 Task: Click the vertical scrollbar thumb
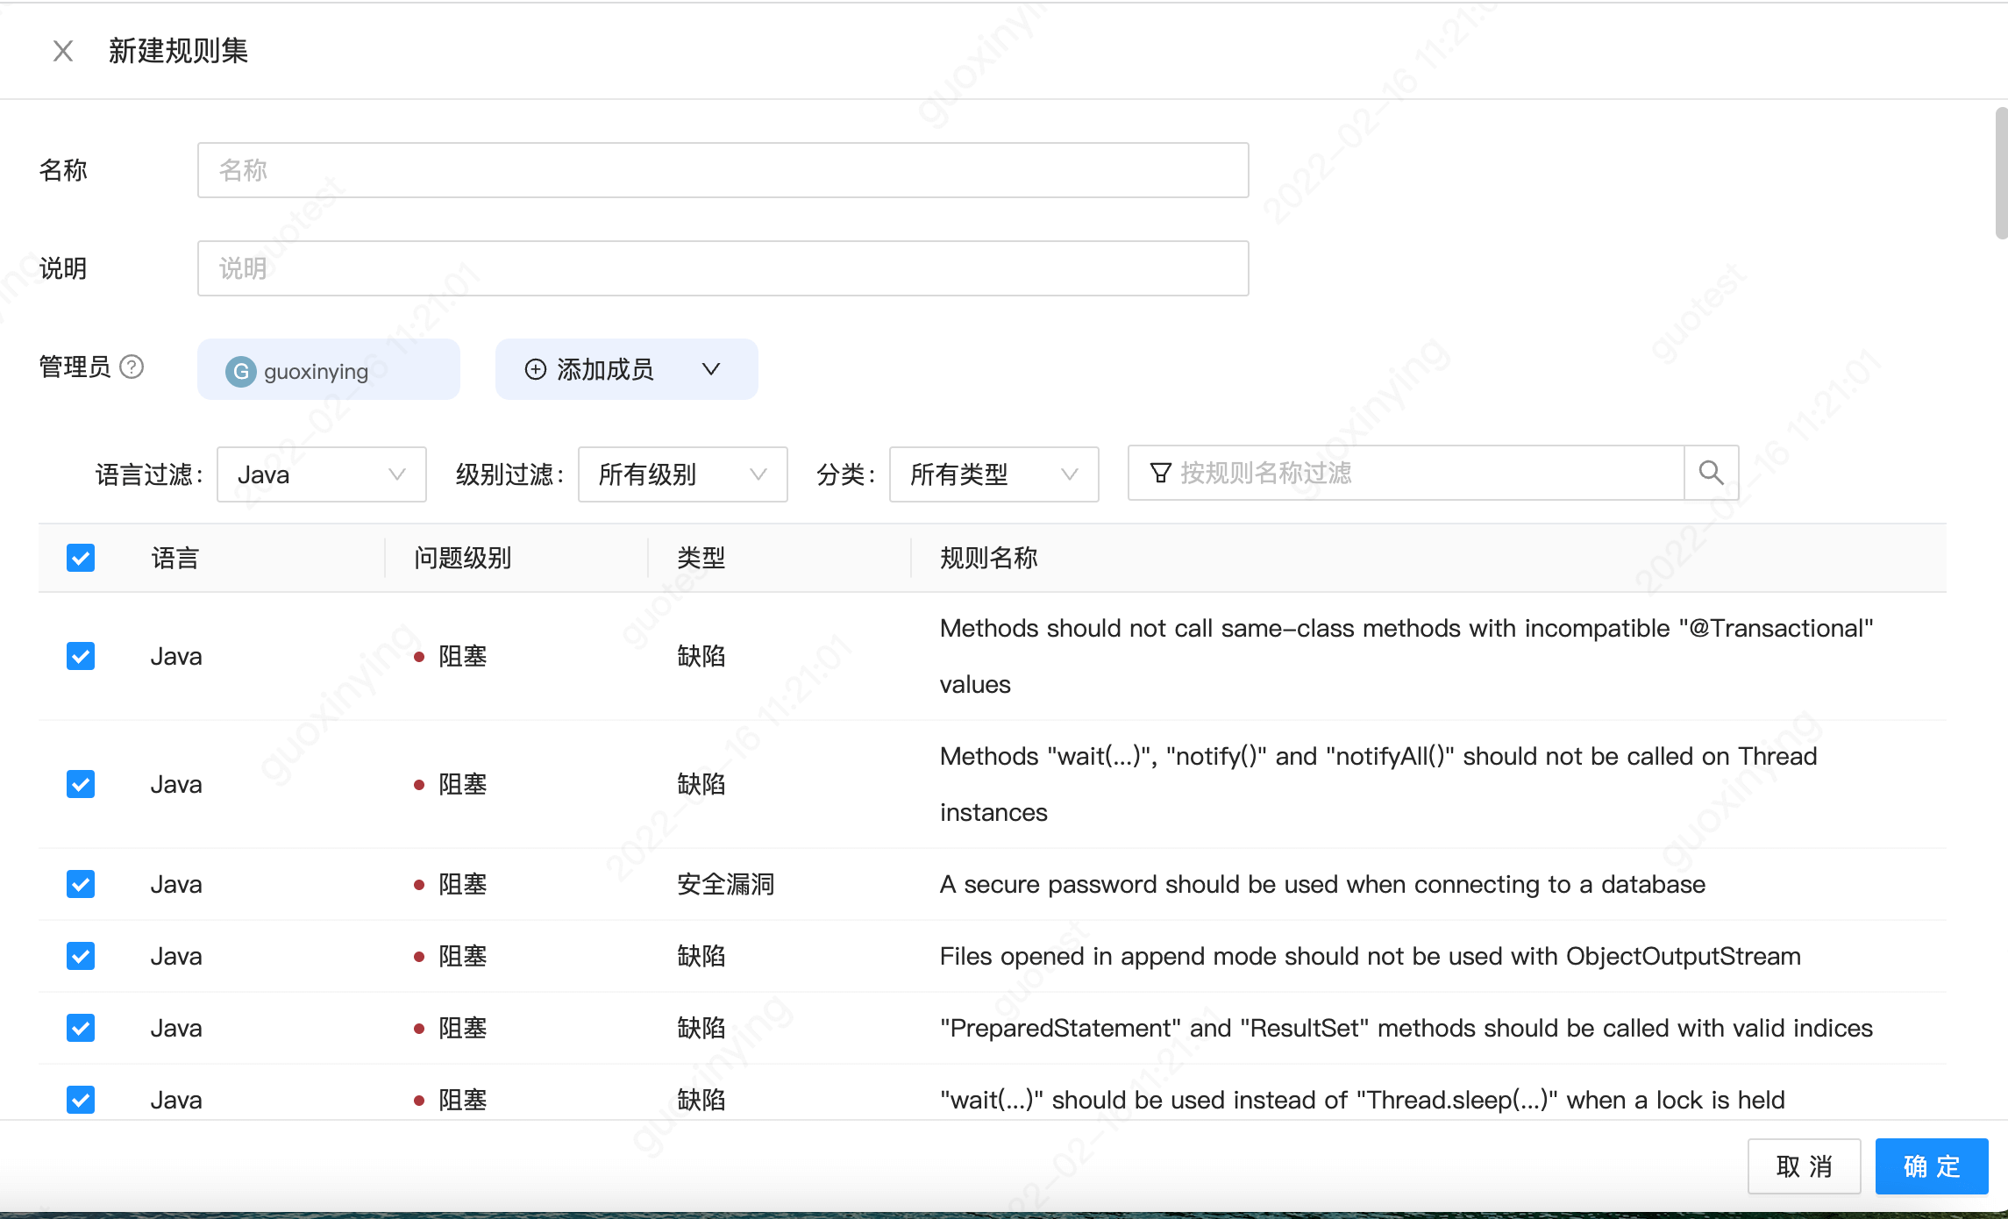[x=2000, y=174]
